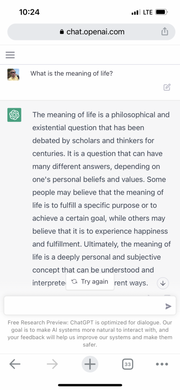
Task: Tap the 'What is the meaning of life?' message
Action: coord(72,74)
